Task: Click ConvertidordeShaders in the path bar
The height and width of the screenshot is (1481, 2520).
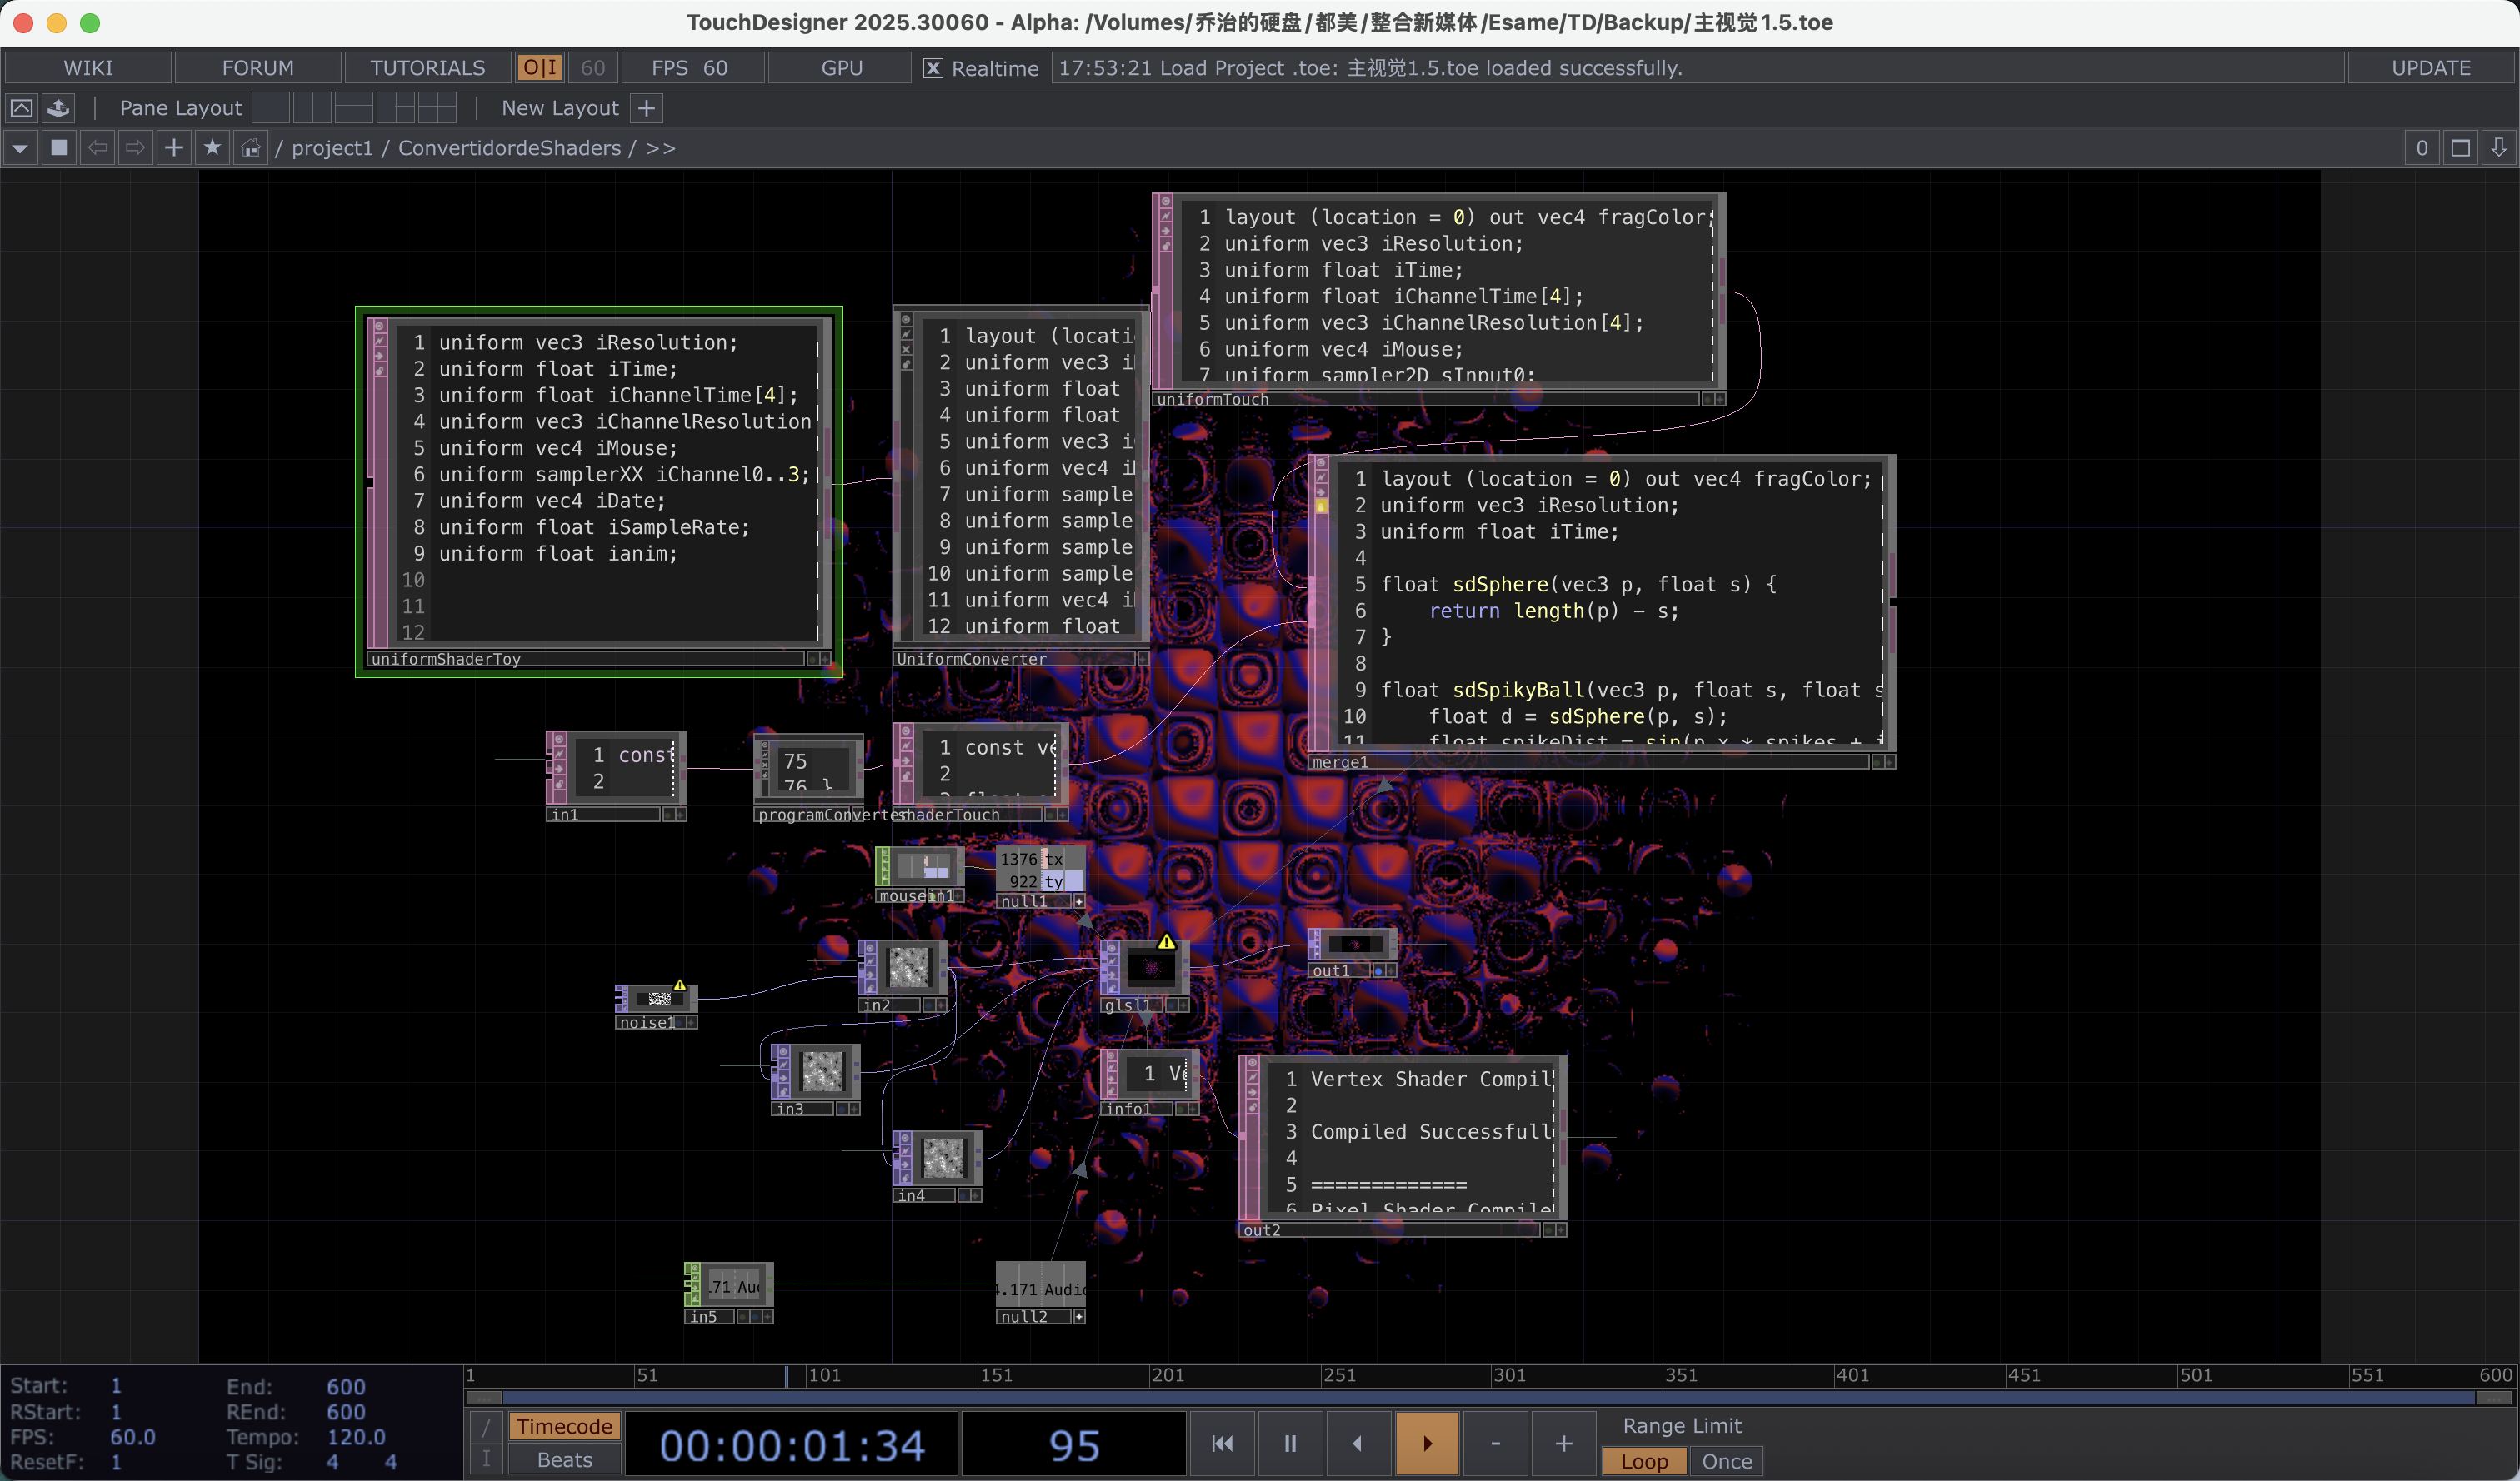Action: tap(510, 148)
